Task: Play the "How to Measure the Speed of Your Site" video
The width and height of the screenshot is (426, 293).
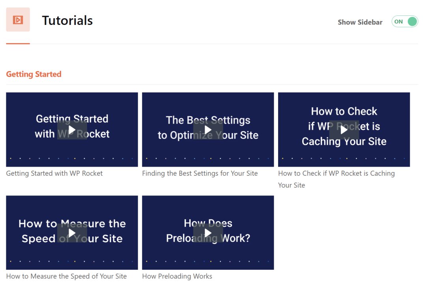Action: 72,233
